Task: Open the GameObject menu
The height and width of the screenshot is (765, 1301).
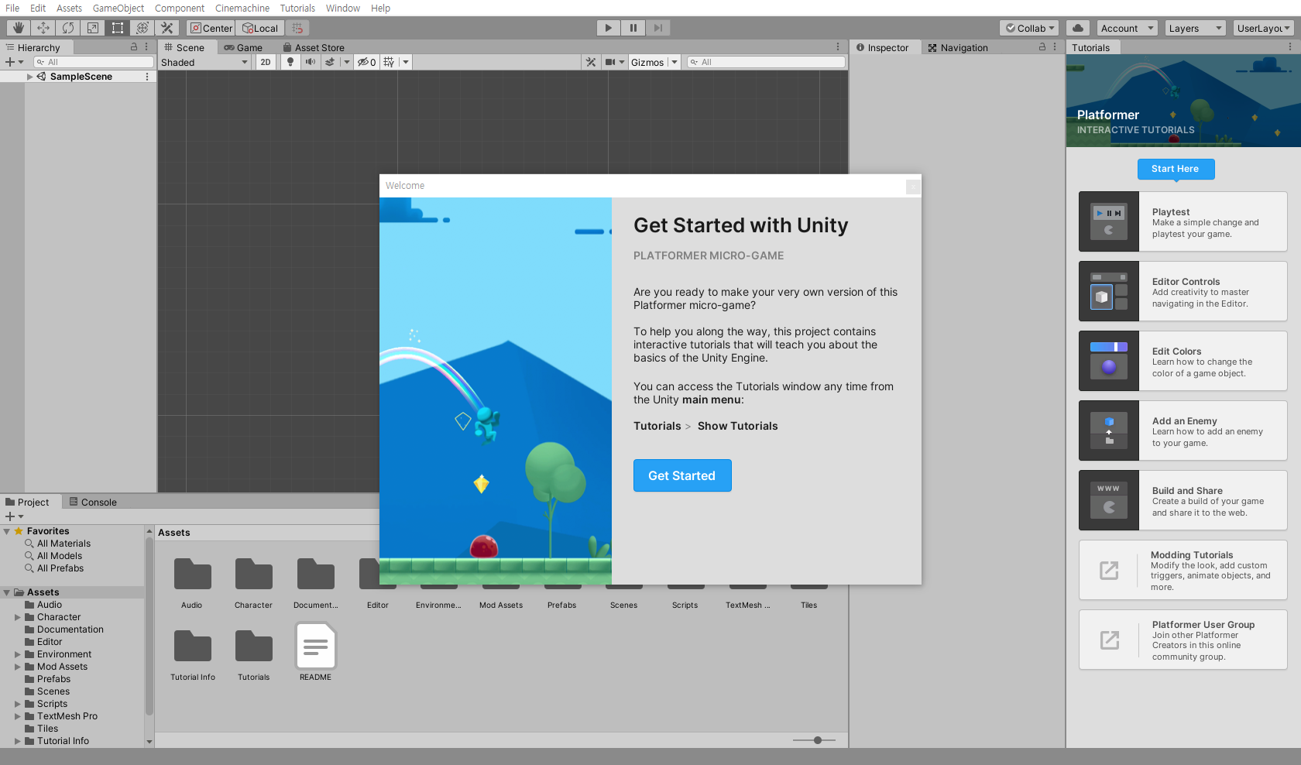Action: [118, 8]
